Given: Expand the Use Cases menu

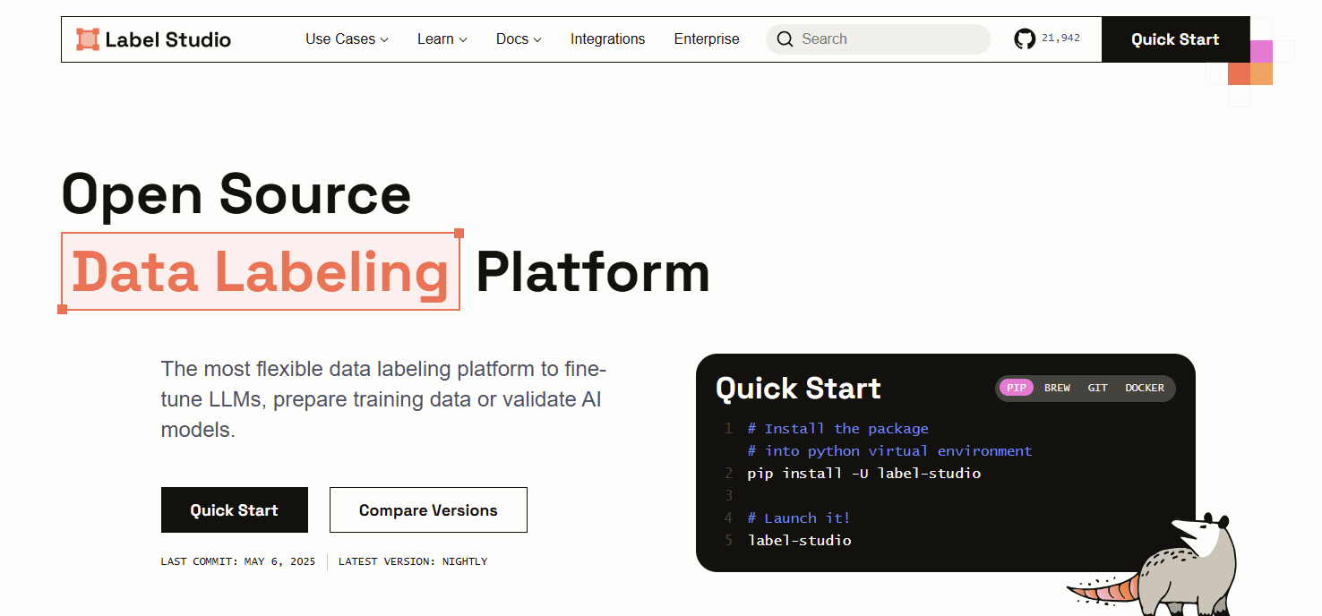Looking at the screenshot, I should (347, 39).
